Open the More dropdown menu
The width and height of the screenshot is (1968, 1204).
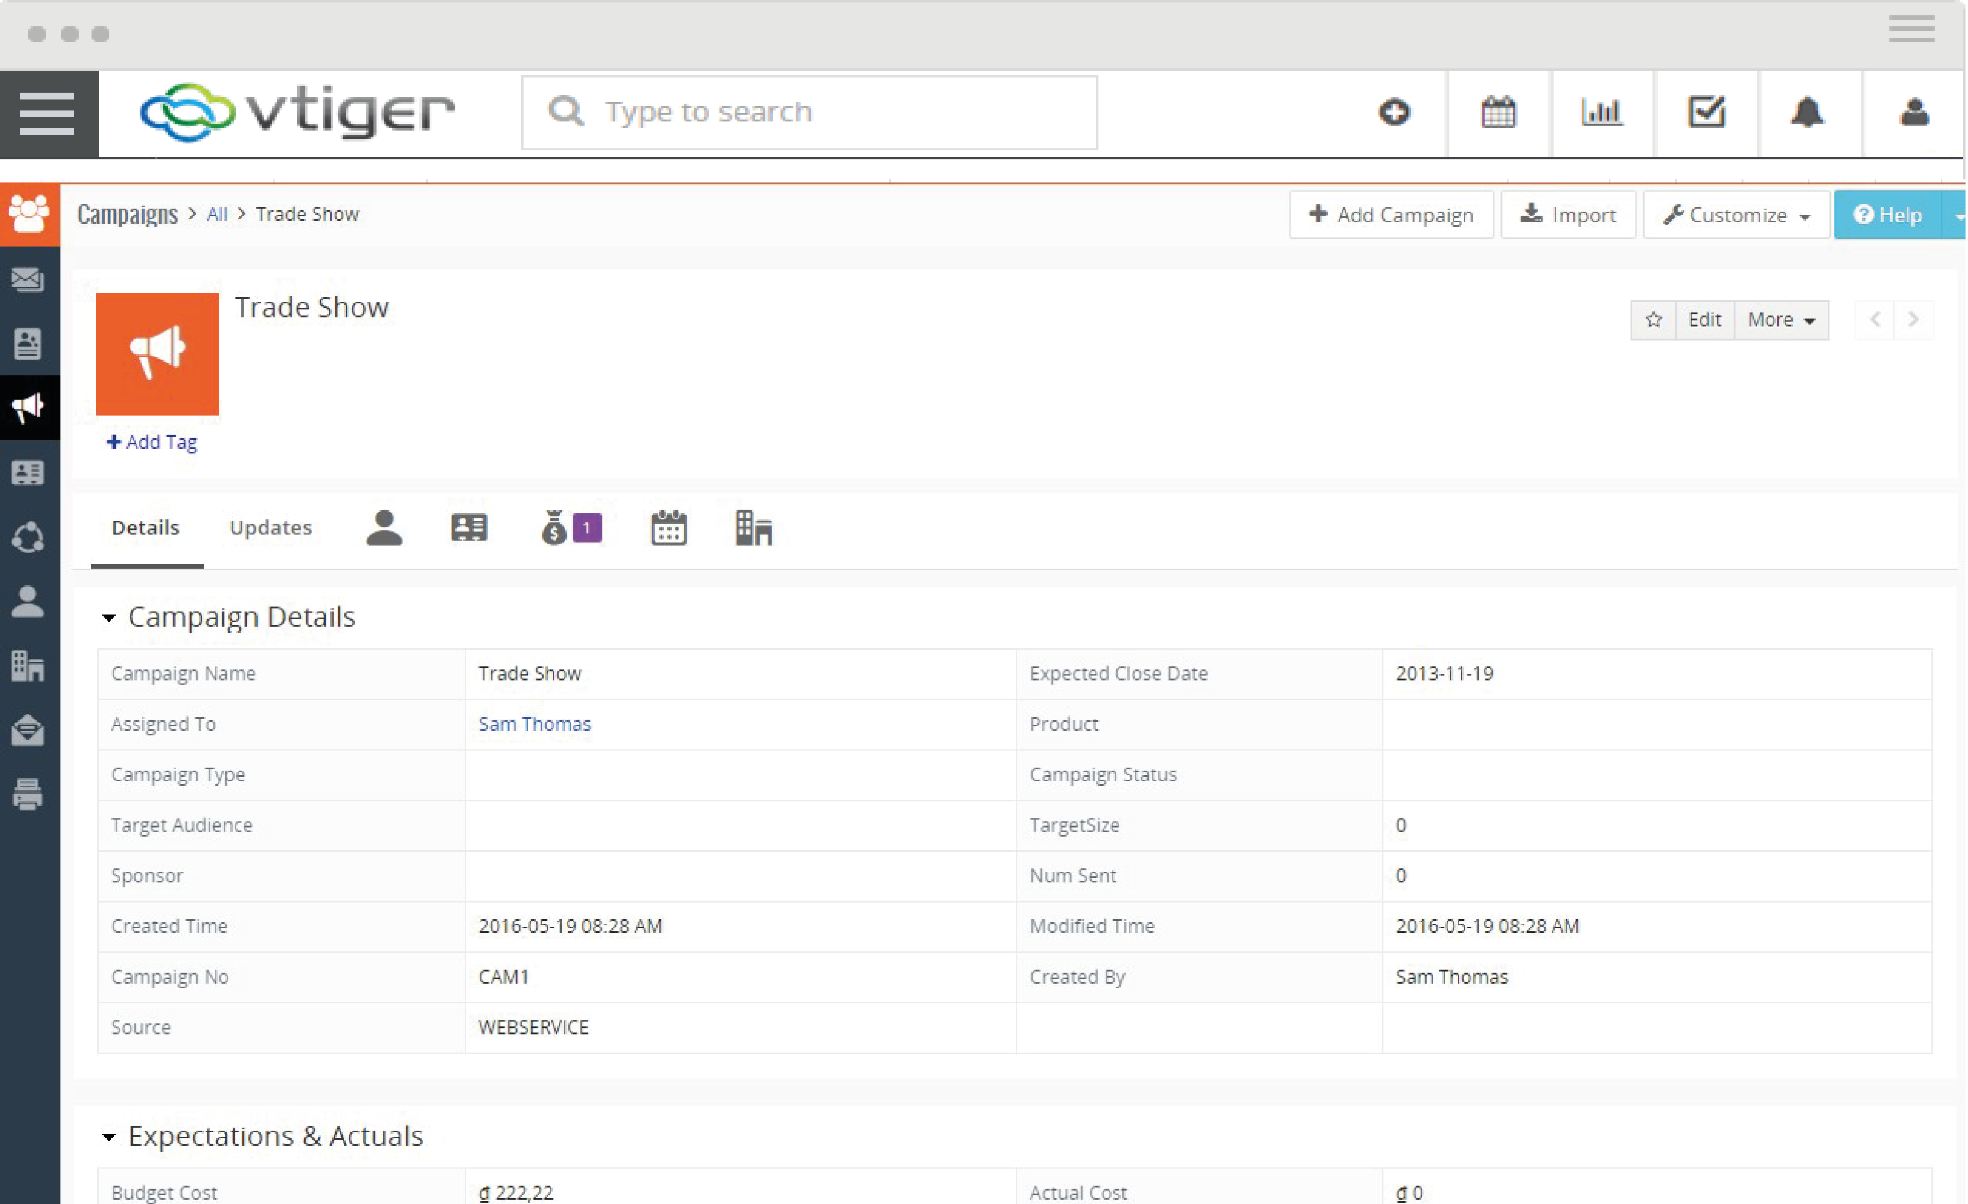pos(1781,320)
